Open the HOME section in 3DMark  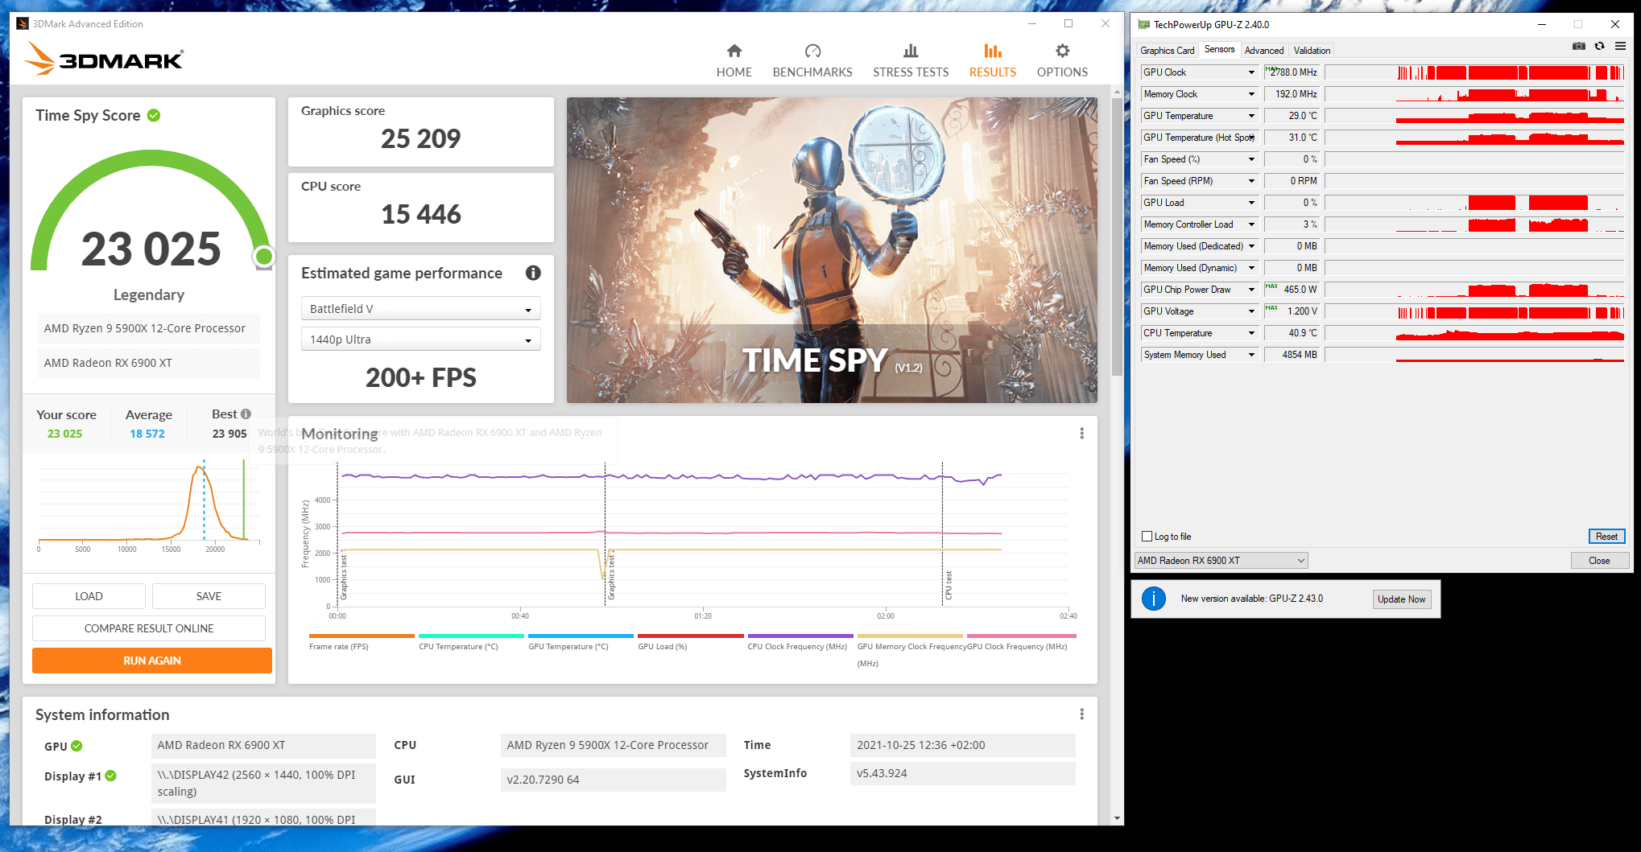coord(734,61)
